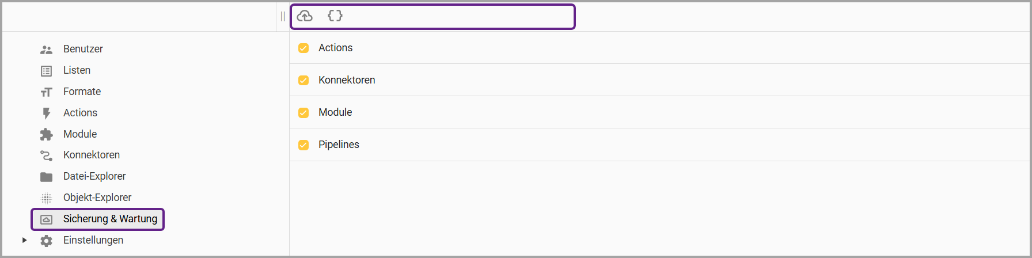Image resolution: width=1032 pixels, height=258 pixels.
Task: Click the cloud upload backup icon
Action: [x=305, y=16]
